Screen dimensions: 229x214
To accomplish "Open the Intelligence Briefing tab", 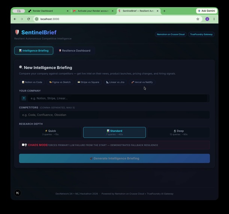I will (34, 51).
